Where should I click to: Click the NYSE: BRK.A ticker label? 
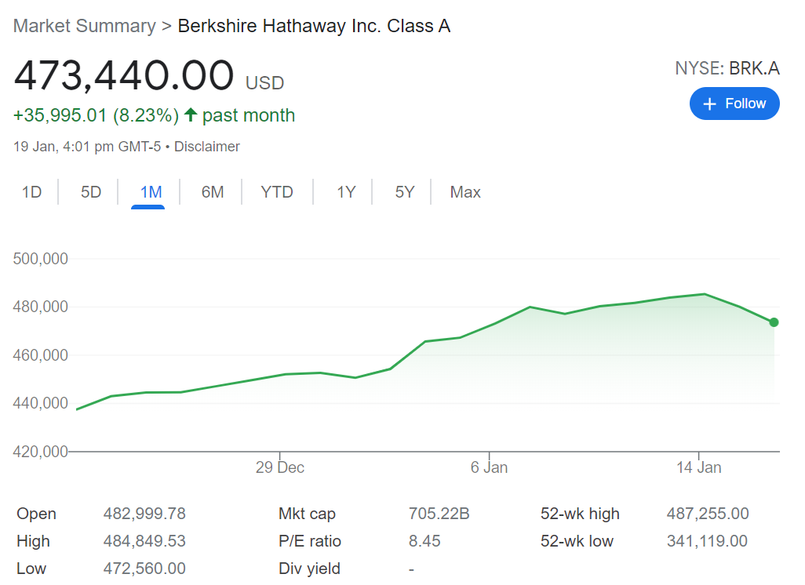pos(727,68)
